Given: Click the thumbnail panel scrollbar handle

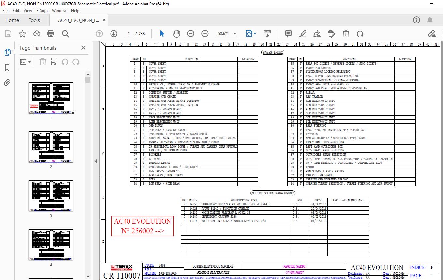Looking at the screenshot, I should point(88,80).
